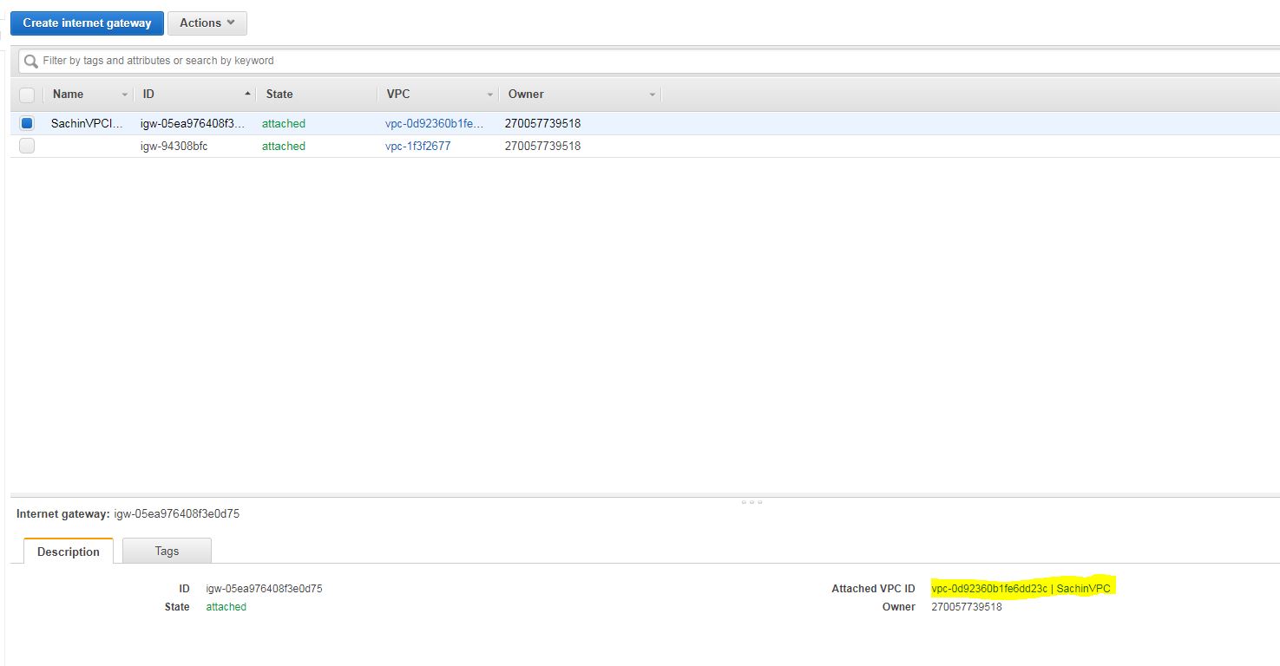Click the highlighted Attached VPC ID link

(x=1020, y=588)
